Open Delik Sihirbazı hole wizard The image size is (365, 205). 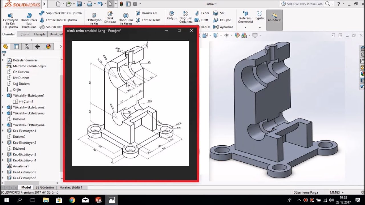pyautogui.click(x=110, y=18)
